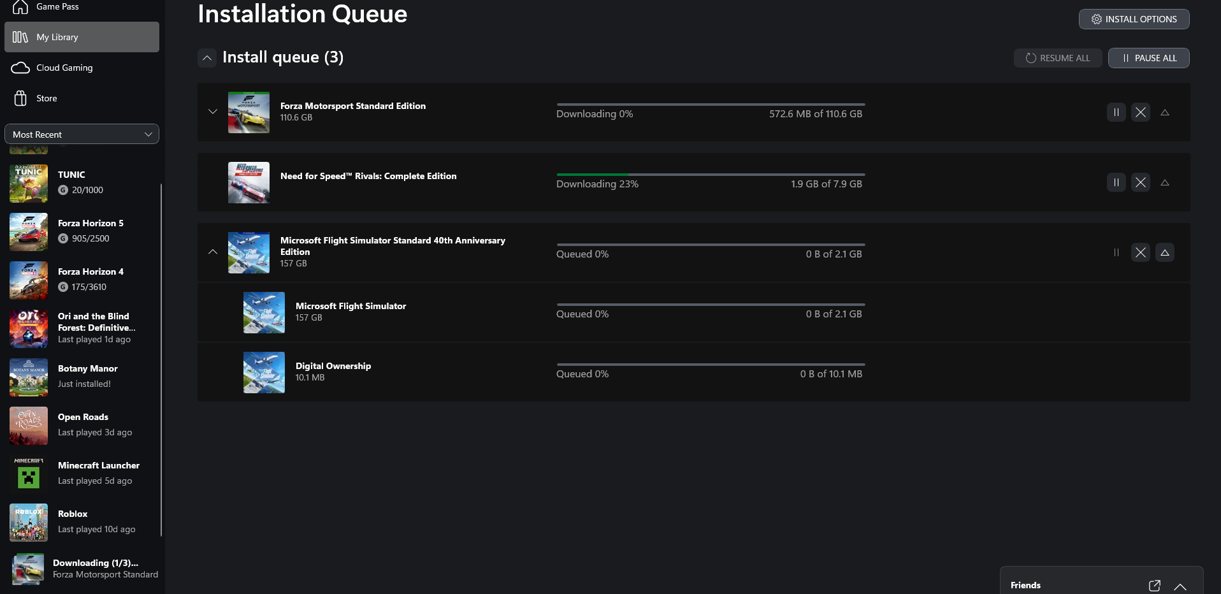Click the Install Options button
This screenshot has width=1221, height=594.
pyautogui.click(x=1134, y=19)
